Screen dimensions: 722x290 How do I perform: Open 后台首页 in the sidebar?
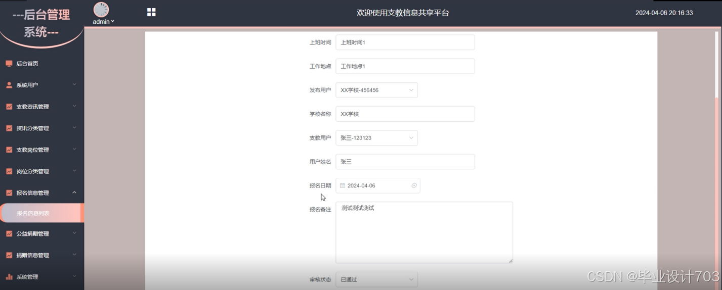pyautogui.click(x=42, y=64)
